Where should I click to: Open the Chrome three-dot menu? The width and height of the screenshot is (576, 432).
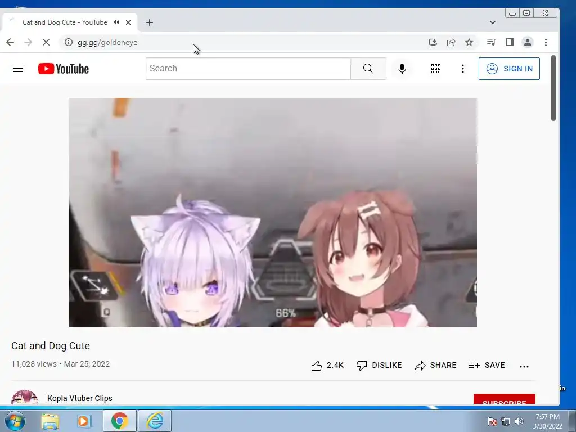546,42
